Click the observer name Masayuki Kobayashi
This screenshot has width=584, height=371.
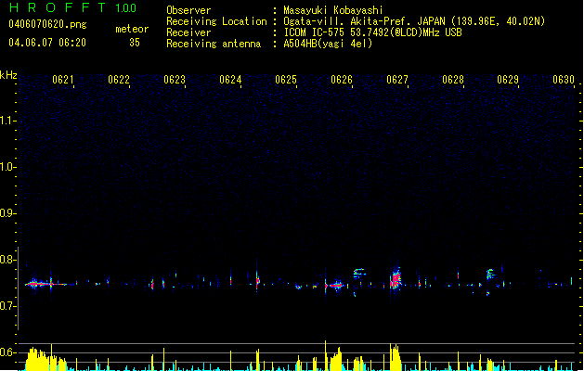[x=333, y=10]
